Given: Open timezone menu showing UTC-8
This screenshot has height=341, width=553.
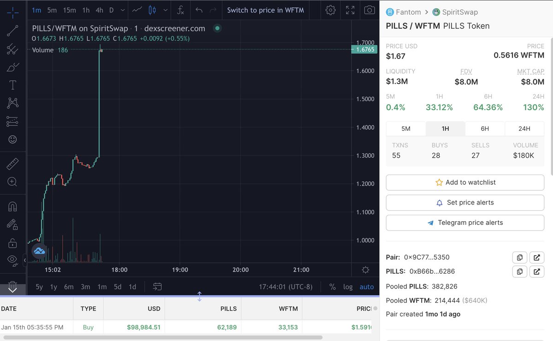Looking at the screenshot, I should pos(286,287).
